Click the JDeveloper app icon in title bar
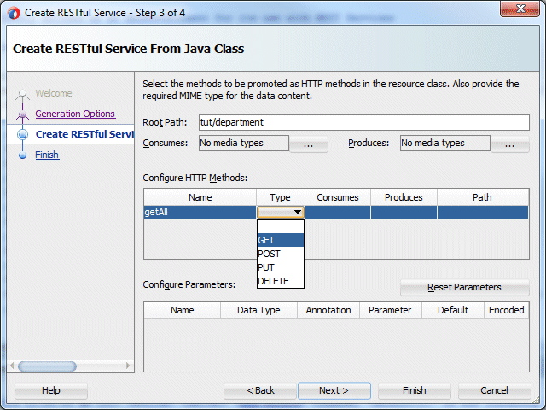 pyautogui.click(x=14, y=13)
